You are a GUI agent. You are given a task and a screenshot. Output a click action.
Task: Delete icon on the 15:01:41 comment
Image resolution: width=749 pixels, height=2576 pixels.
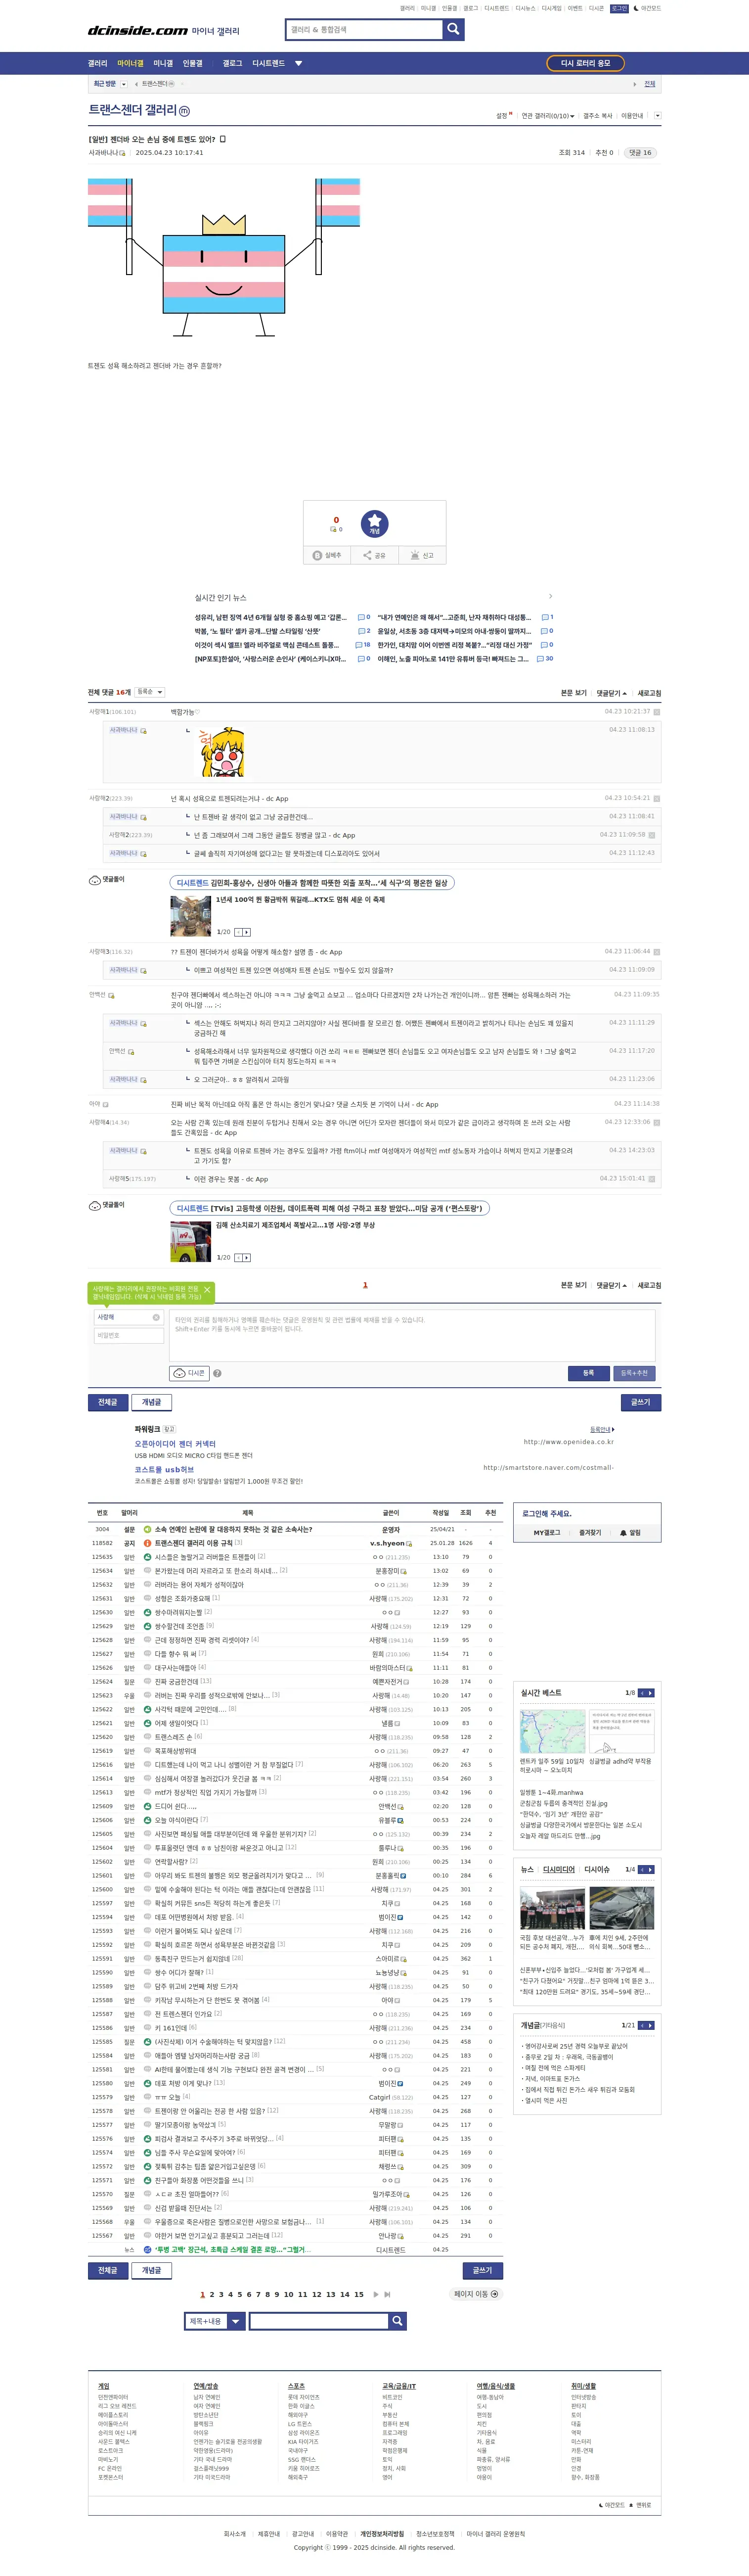tap(652, 1179)
